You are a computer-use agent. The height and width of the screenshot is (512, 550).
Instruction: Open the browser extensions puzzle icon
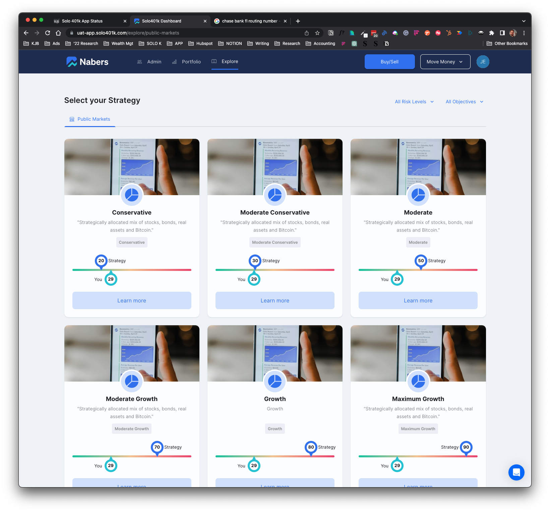491,33
